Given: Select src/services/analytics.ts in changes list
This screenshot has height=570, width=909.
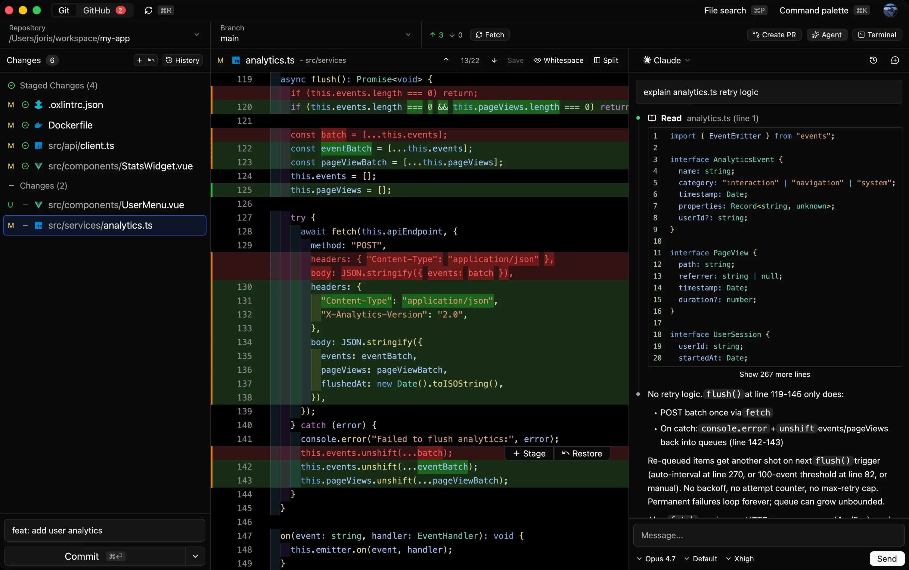Looking at the screenshot, I should tap(105, 225).
